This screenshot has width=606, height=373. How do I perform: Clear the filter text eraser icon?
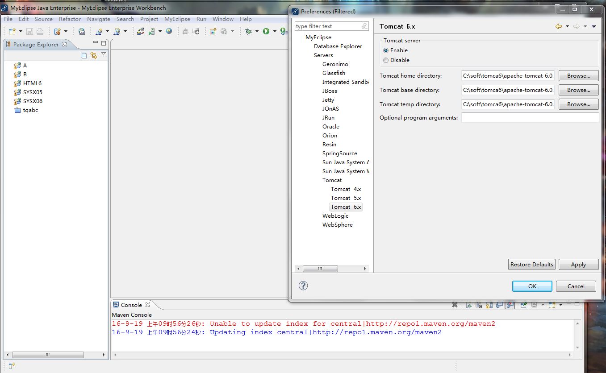pos(365,26)
